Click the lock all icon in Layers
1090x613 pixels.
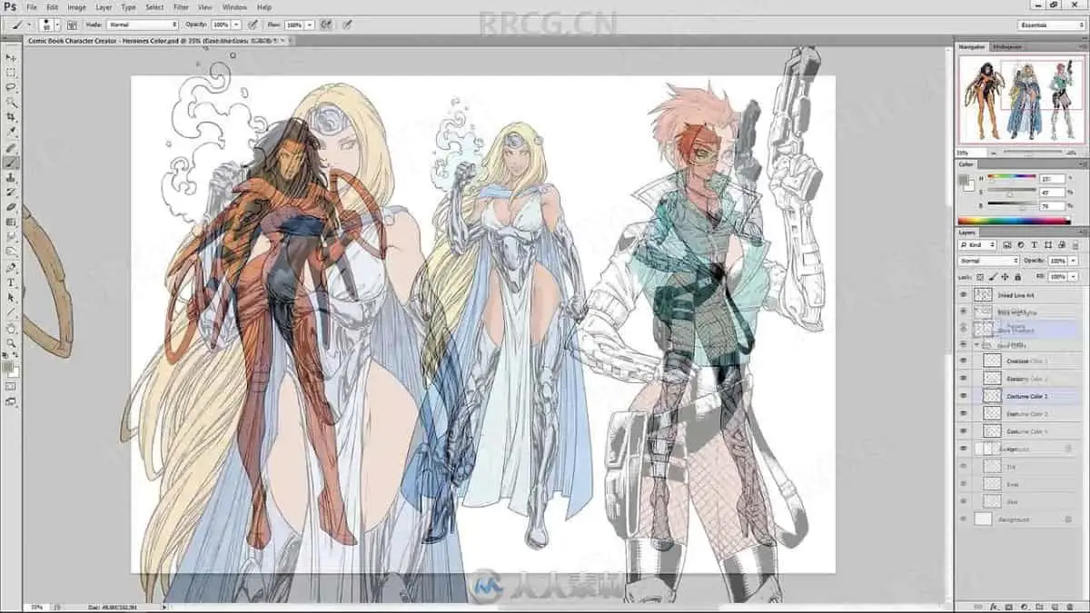(1017, 276)
